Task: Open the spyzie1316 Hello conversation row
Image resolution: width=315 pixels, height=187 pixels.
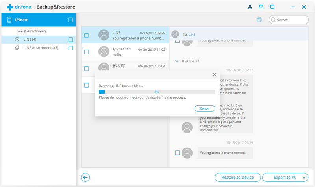Action: pos(125,52)
